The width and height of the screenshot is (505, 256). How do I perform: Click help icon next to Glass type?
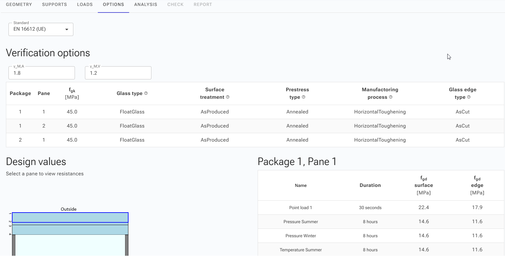click(x=146, y=93)
